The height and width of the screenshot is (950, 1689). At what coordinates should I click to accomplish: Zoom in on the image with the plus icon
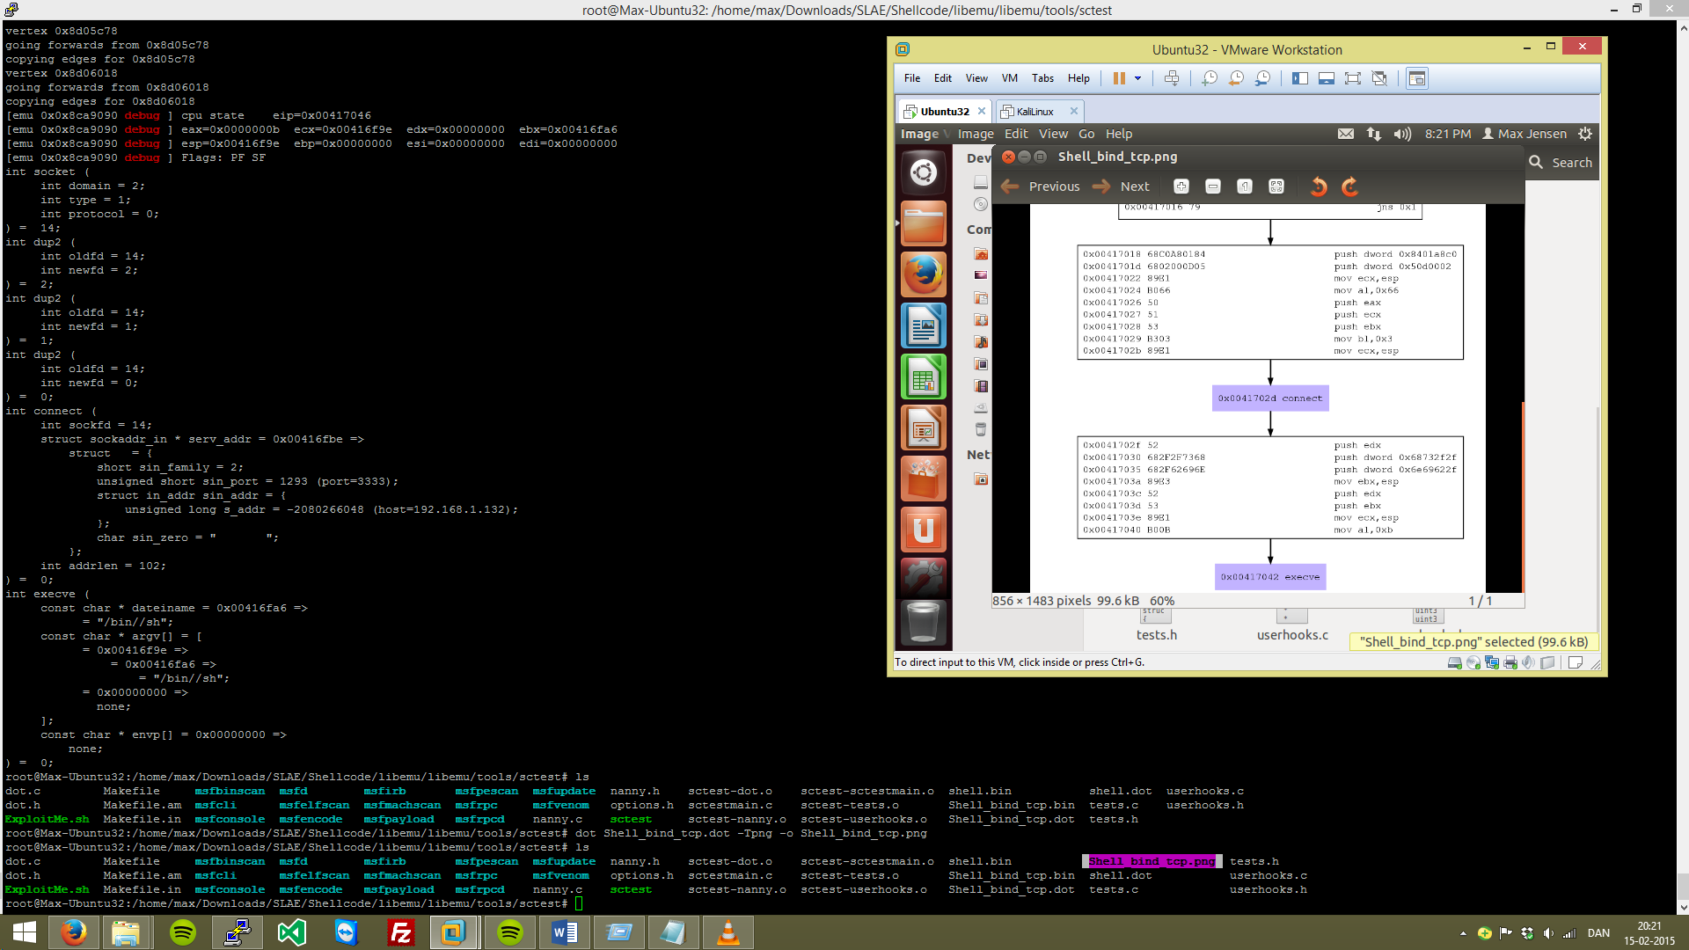click(x=1181, y=186)
